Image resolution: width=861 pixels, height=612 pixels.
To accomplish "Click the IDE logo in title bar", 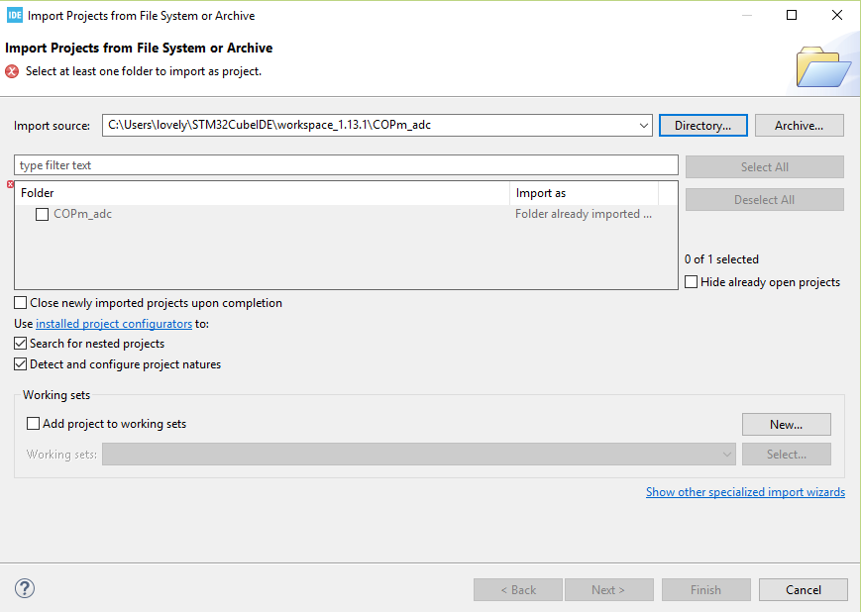I will [x=14, y=15].
